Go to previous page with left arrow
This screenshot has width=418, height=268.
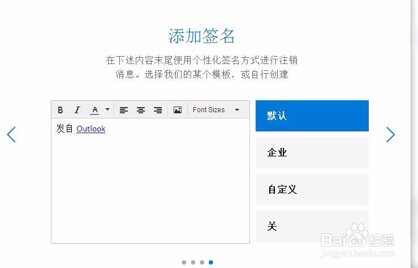pyautogui.click(x=11, y=134)
